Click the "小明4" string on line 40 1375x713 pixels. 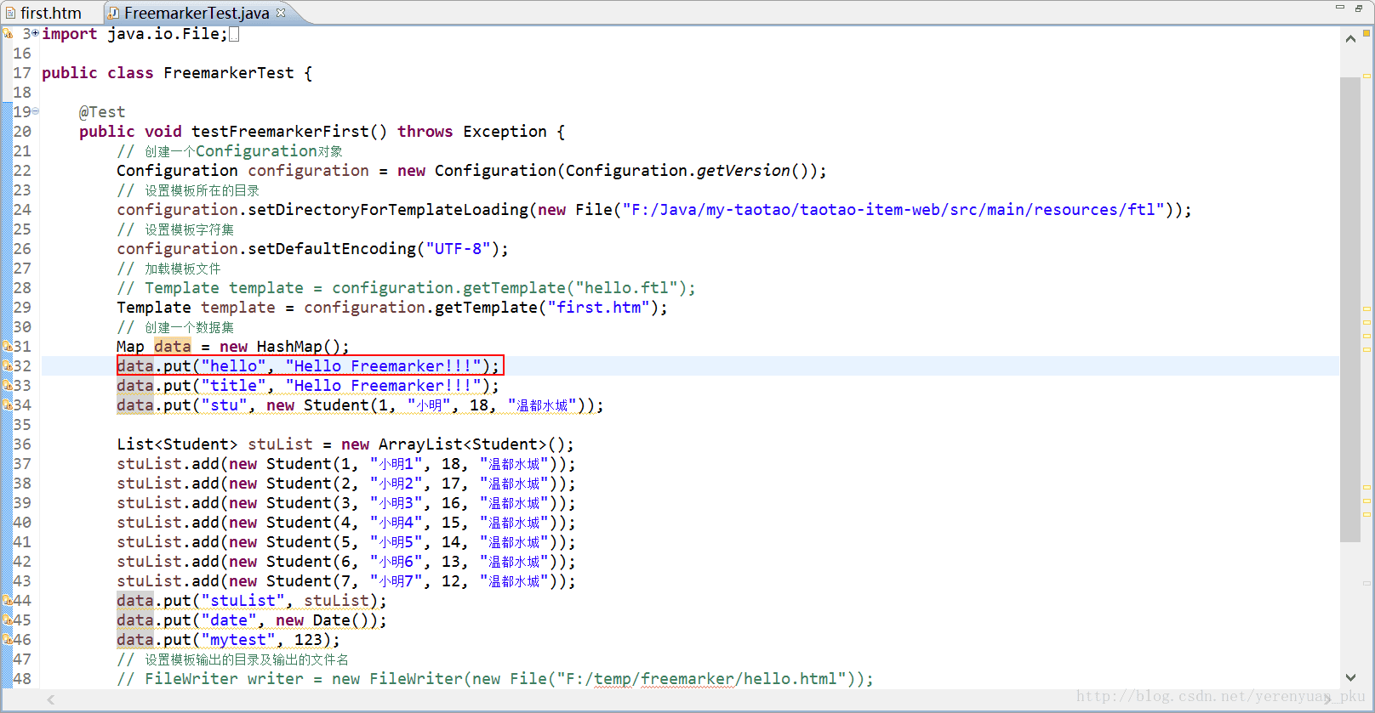click(397, 523)
